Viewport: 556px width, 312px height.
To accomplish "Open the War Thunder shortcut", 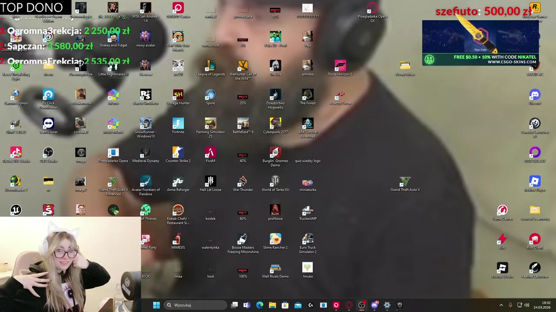I will [x=243, y=184].
